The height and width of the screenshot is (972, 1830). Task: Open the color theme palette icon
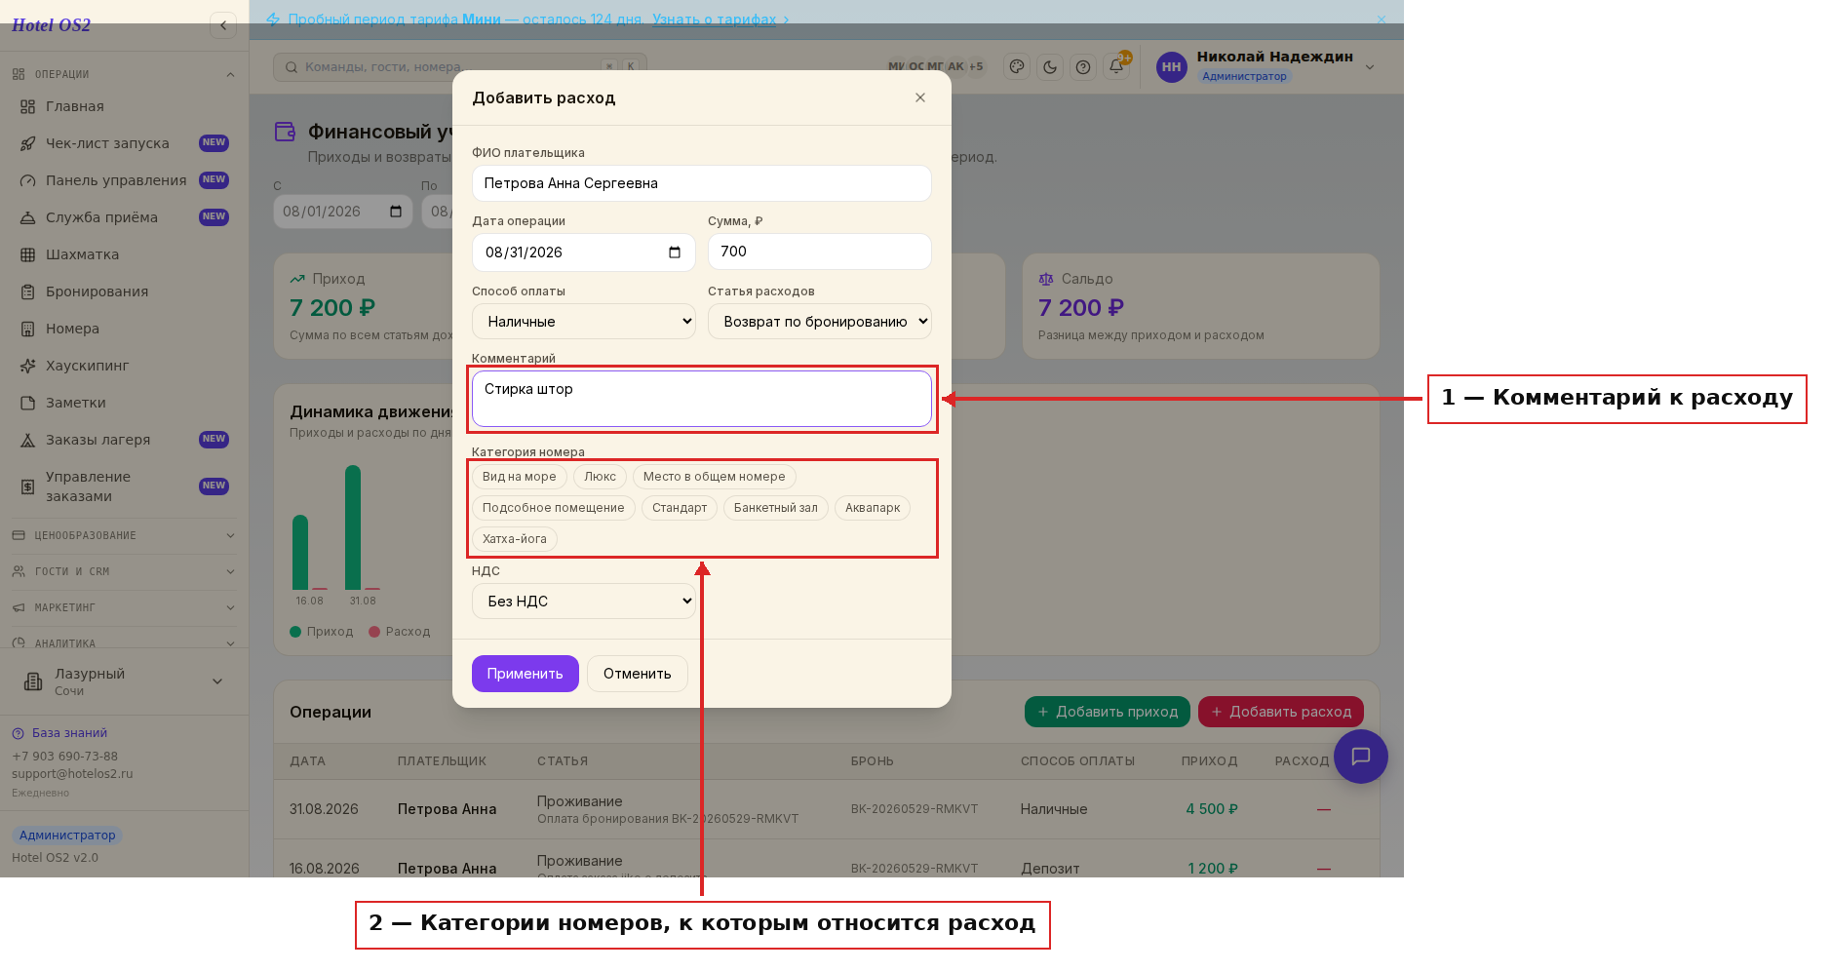[1017, 67]
